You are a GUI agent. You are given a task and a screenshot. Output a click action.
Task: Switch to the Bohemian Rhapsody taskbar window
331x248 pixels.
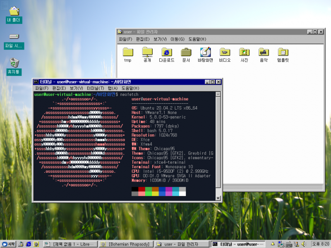click(x=125, y=244)
